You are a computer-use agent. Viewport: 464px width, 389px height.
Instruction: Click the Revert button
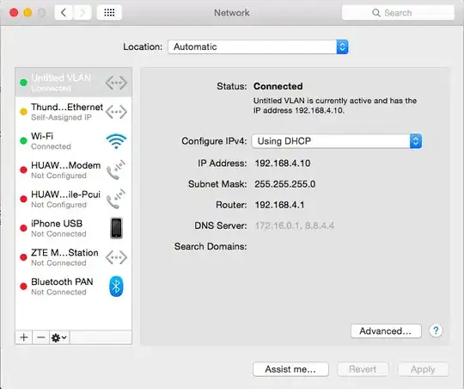click(363, 369)
